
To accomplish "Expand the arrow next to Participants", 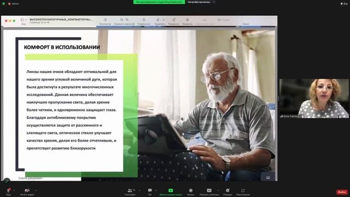I will click(x=139, y=190).
